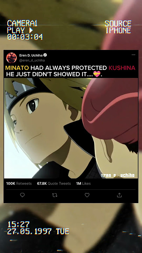Image resolution: width=142 pixels, height=253 pixels.
Task: Click the 00:03:04 timecode overlay
Action: tap(25, 37)
